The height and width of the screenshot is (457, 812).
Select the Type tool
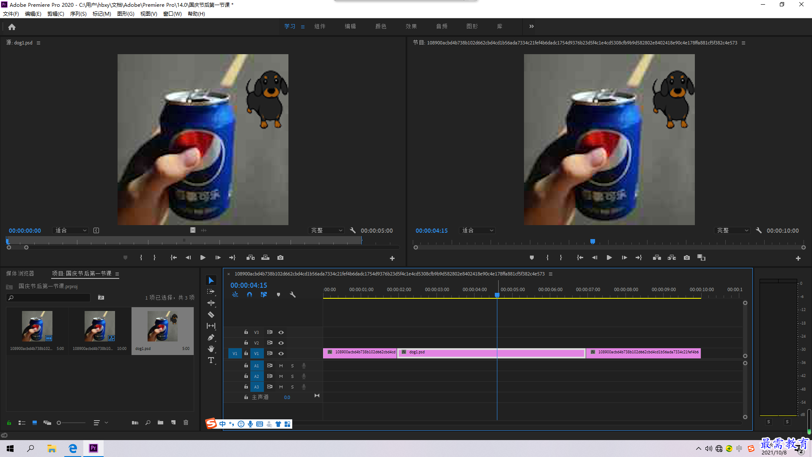pos(211,360)
